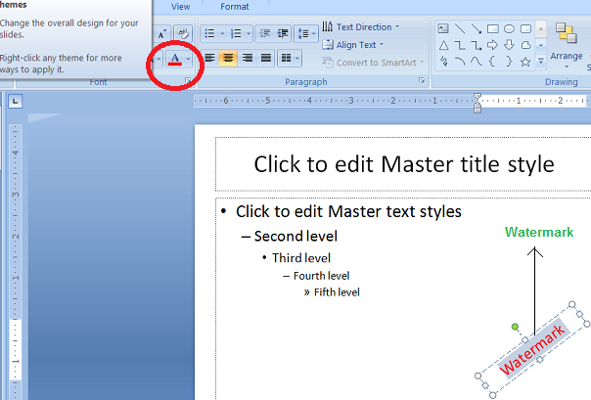
Task: Click the Clear All Formatting eraser icon
Action: pos(183,33)
